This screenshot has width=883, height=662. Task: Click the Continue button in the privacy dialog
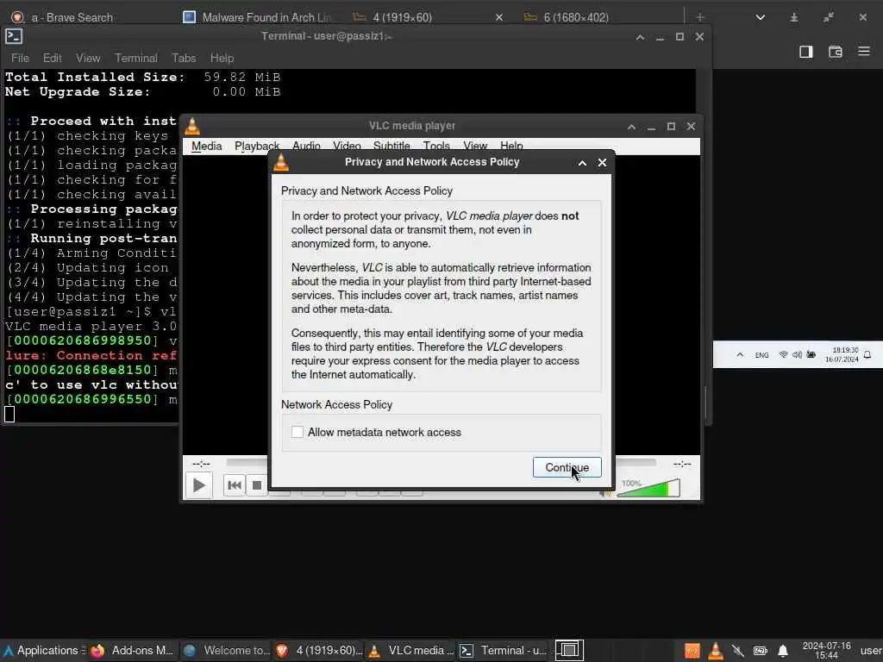pos(567,467)
